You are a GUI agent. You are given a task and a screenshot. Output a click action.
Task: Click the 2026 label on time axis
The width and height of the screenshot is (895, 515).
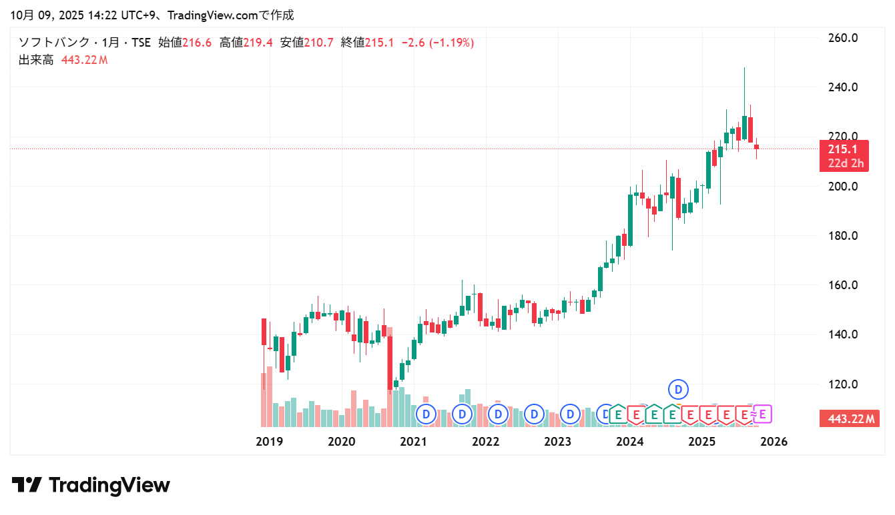[x=774, y=442]
